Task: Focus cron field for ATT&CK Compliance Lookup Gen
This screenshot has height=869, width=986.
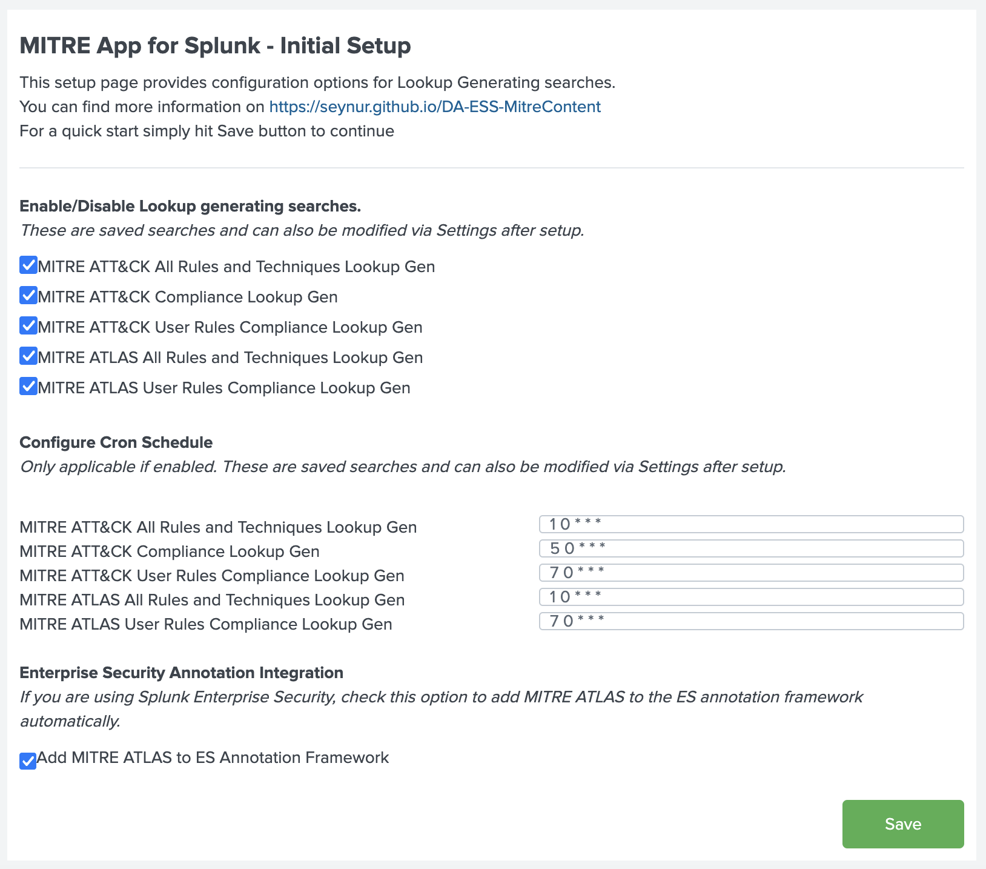Action: point(751,548)
